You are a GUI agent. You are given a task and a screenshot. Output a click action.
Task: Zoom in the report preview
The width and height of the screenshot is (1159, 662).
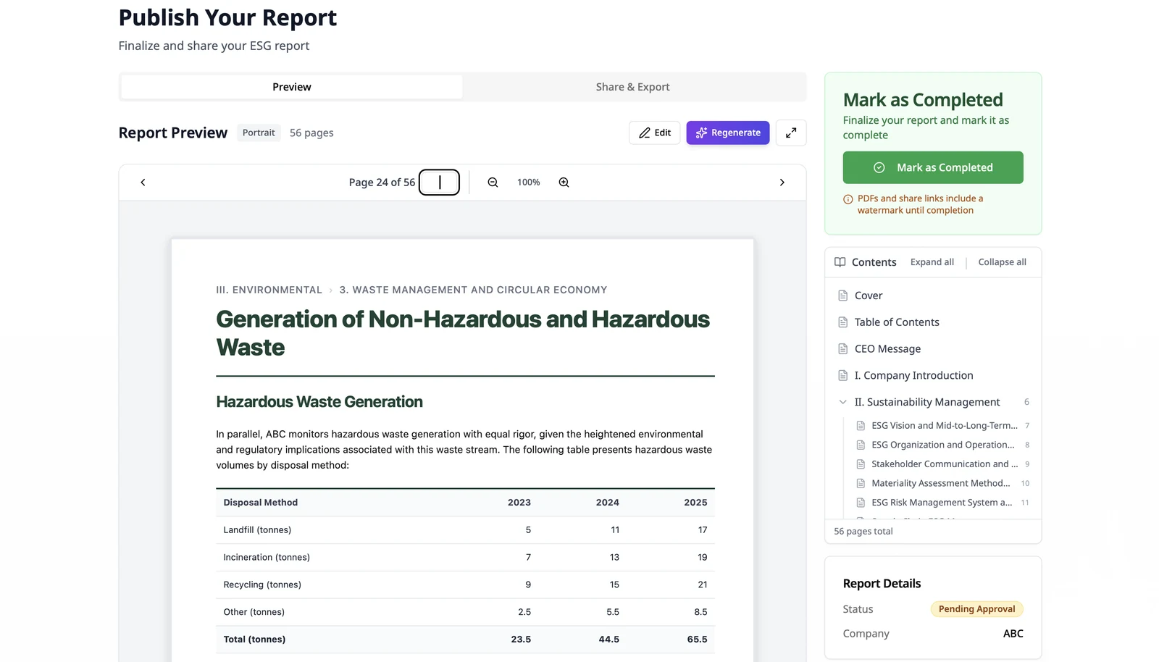tap(564, 183)
